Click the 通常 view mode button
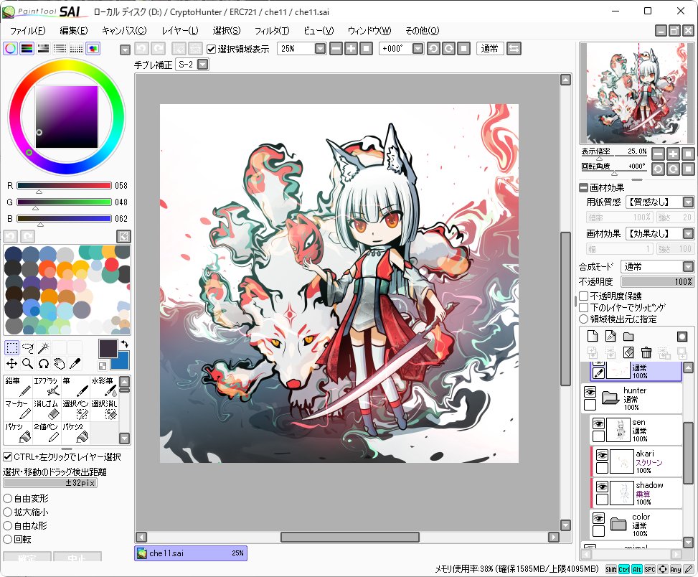The image size is (698, 577). (490, 49)
